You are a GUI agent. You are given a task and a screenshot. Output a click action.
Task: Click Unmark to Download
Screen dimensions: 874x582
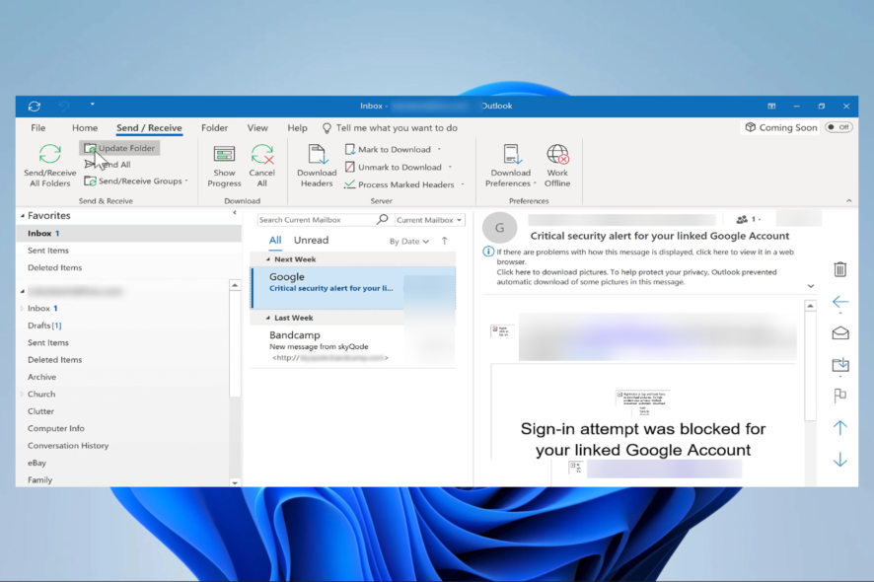tap(394, 168)
